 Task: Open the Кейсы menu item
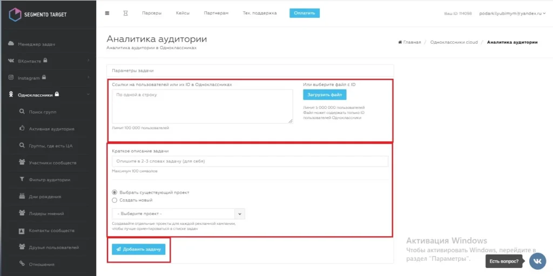183,13
